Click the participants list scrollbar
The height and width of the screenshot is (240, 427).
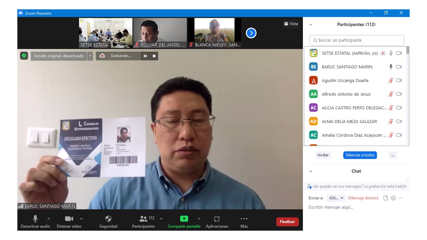coord(408,51)
